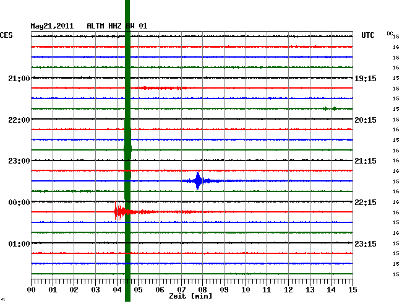This screenshot has width=402, height=306.
Task: Click the small red tremor after 21:00
Action: (x=159, y=88)
